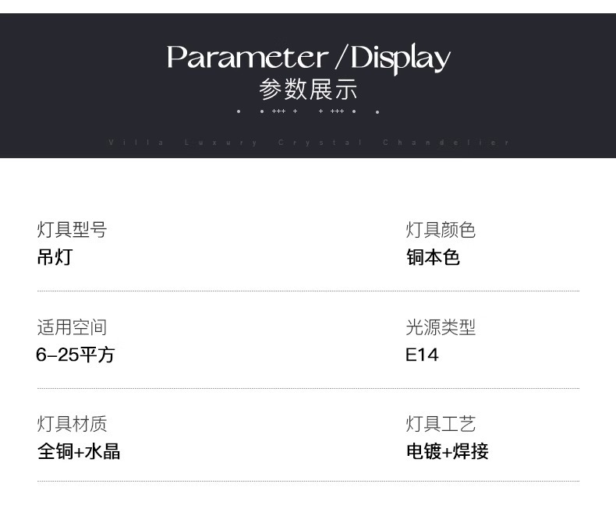Click the dotted divider below 全铜+水晶 row
Viewport: 616px width, 526px height.
(309, 481)
